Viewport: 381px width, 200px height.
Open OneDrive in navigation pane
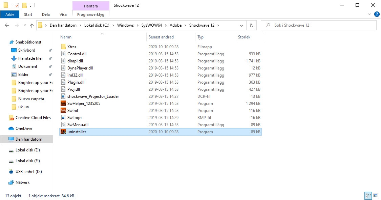pyautogui.click(x=21, y=128)
